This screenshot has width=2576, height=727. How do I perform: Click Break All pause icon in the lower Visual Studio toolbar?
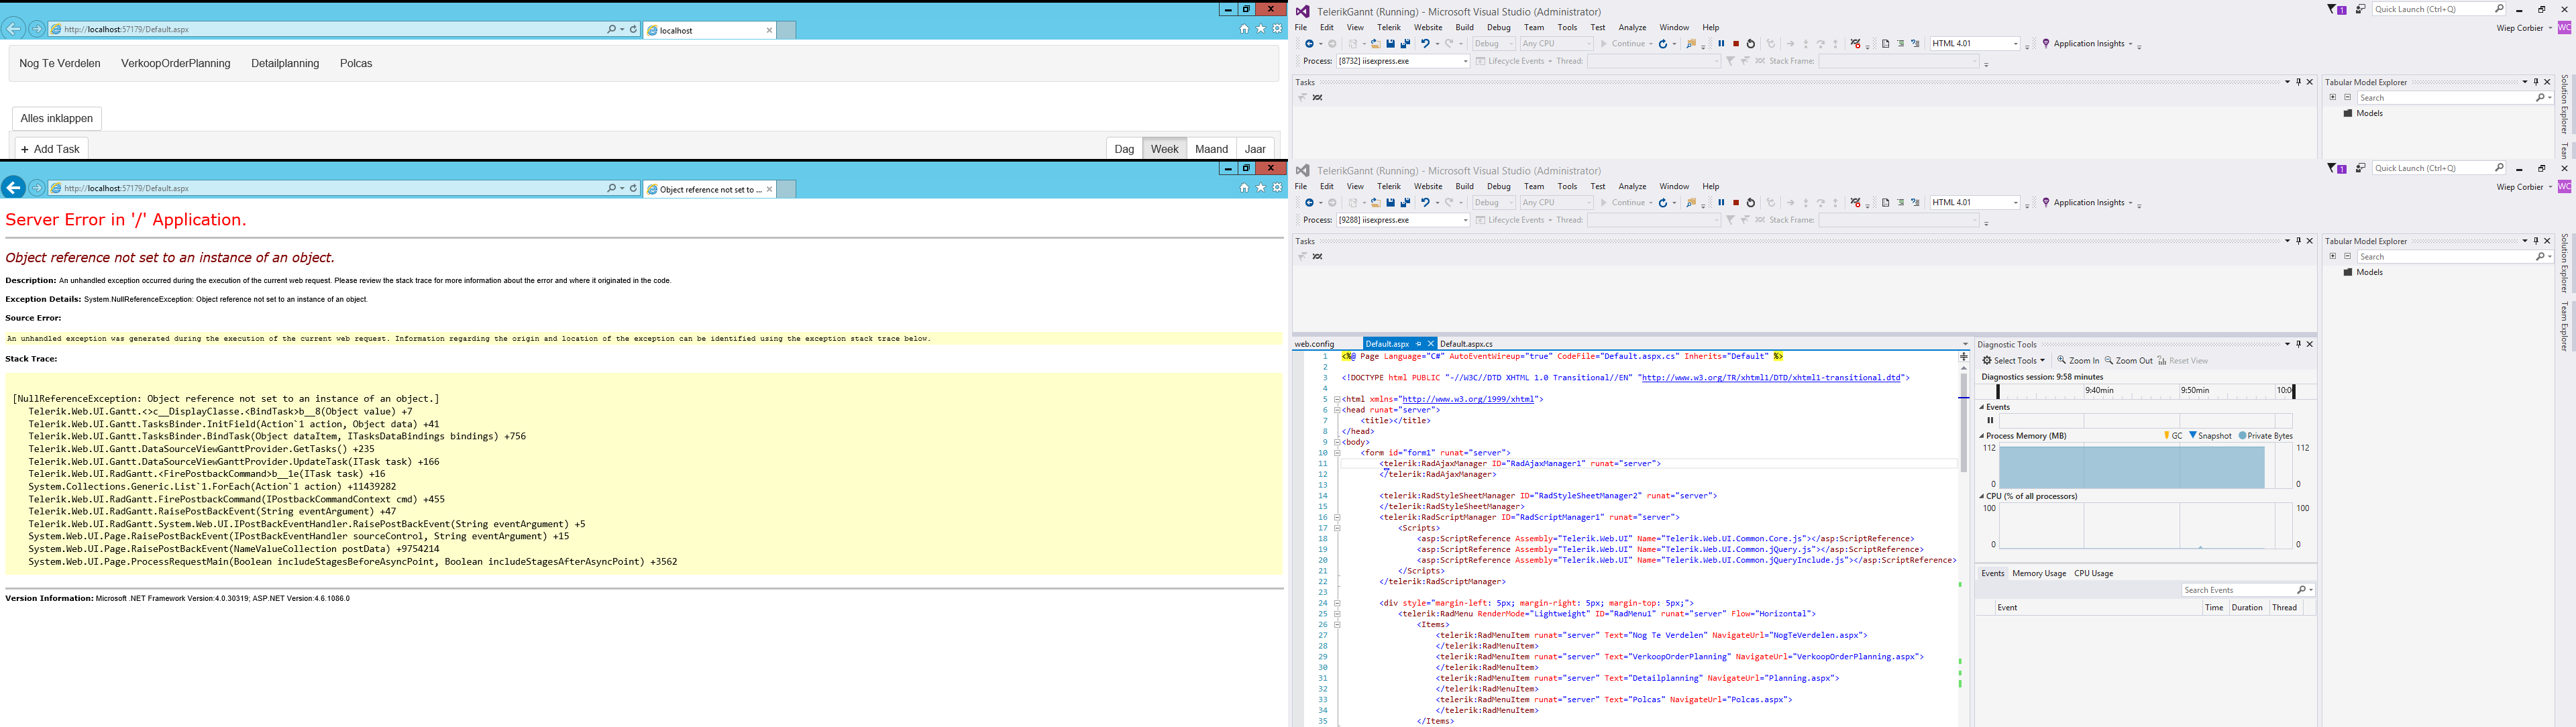pos(1721,203)
